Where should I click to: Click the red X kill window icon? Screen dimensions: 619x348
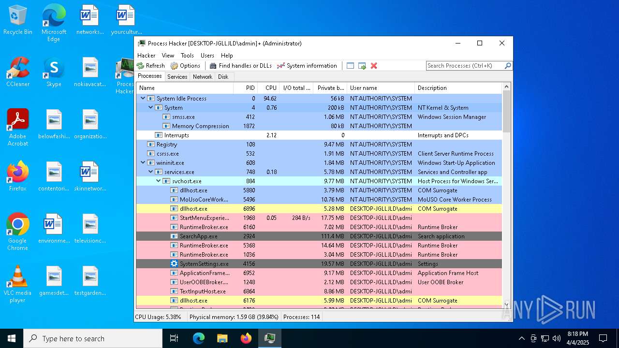[374, 66]
